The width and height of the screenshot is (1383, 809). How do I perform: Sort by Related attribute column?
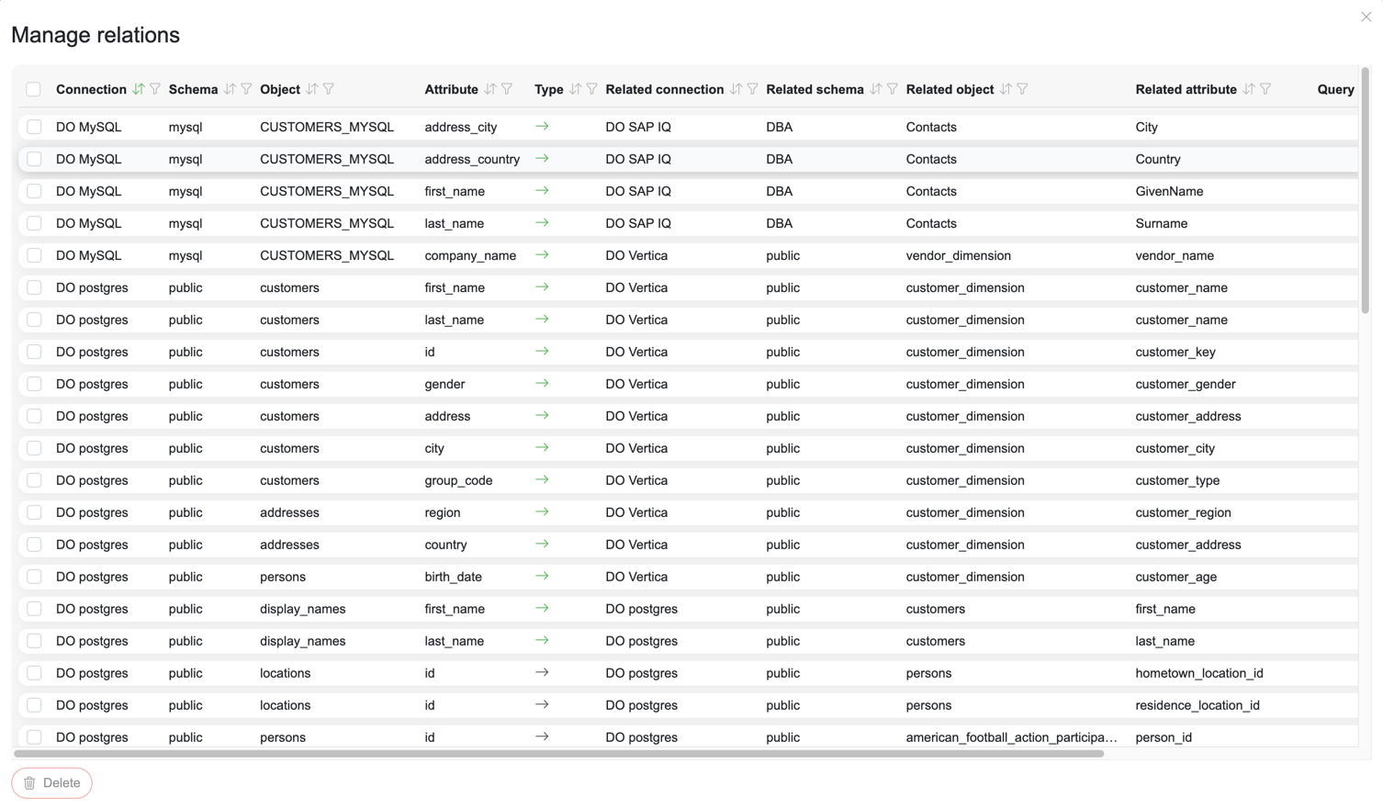1249,89
